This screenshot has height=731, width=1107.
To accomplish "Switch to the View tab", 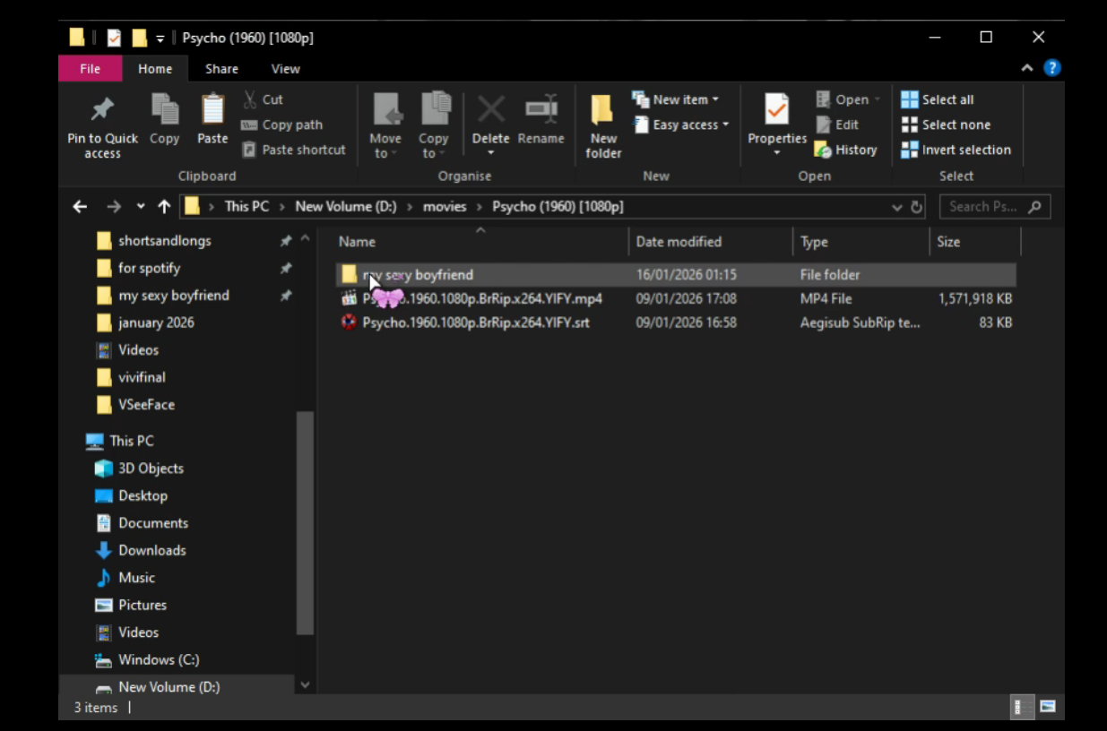I will [x=285, y=68].
